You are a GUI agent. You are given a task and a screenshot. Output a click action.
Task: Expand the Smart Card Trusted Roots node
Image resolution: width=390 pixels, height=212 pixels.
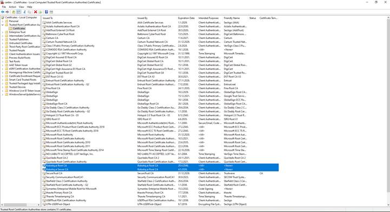click(x=3, y=79)
